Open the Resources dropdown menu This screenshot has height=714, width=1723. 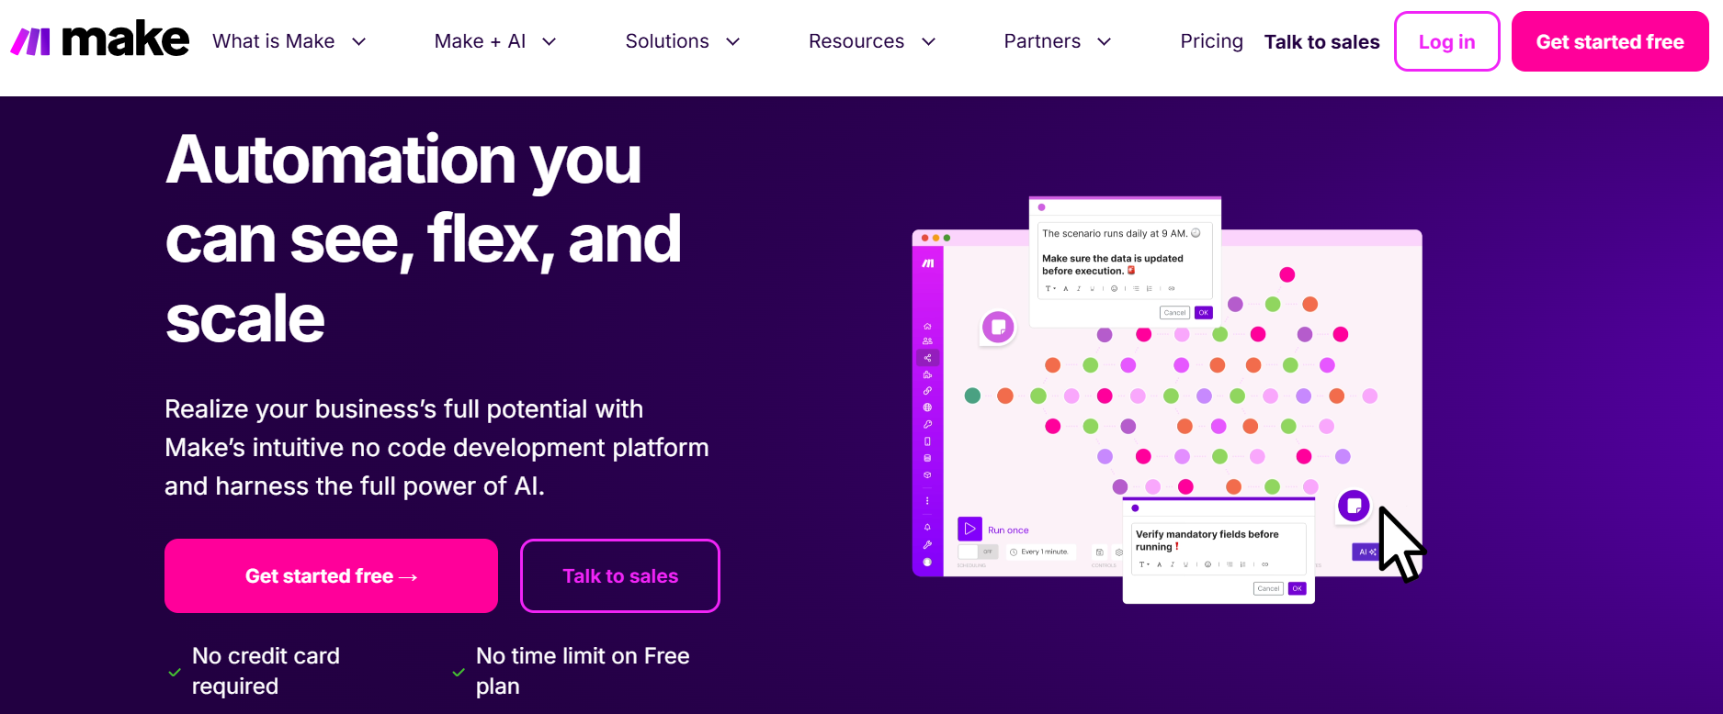(872, 41)
